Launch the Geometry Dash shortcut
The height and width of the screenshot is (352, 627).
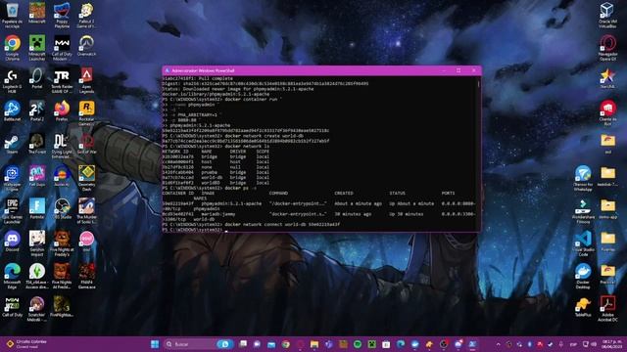(86, 178)
